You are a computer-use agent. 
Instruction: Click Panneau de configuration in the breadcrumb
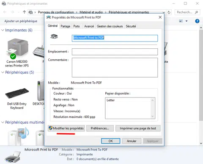pyautogui.click(x=56, y=12)
